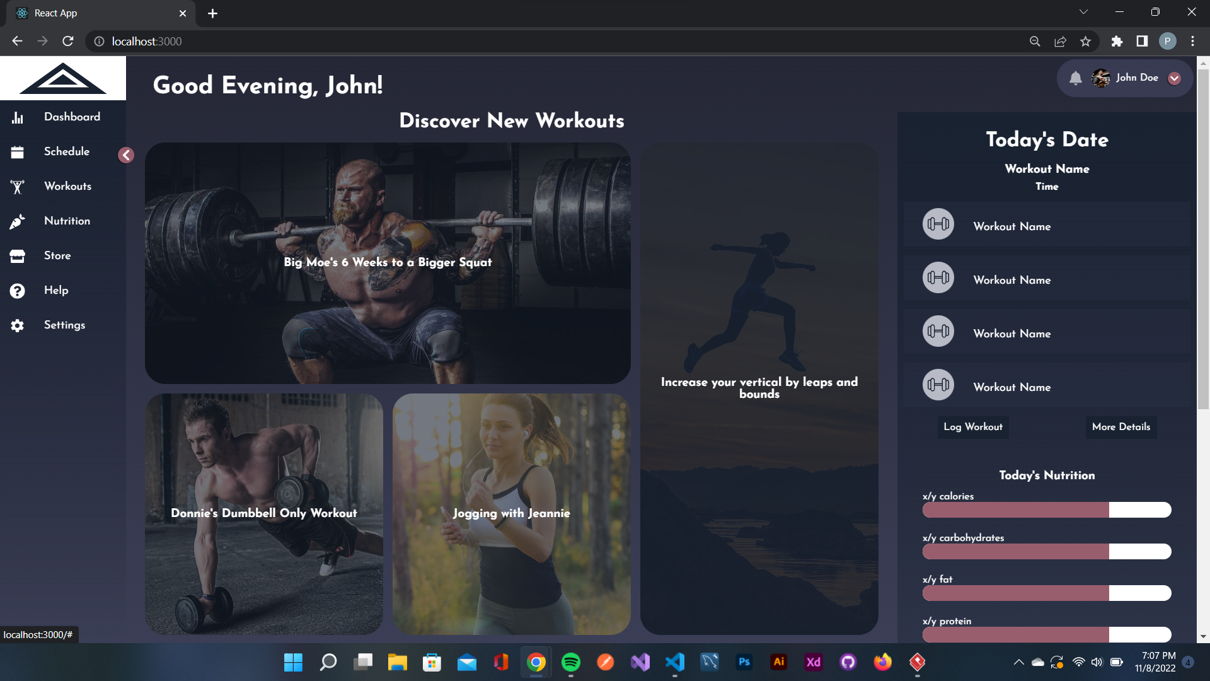Viewport: 1210px width, 681px height.
Task: Open Big Moe's Bigger Squat workout card
Action: coord(388,262)
